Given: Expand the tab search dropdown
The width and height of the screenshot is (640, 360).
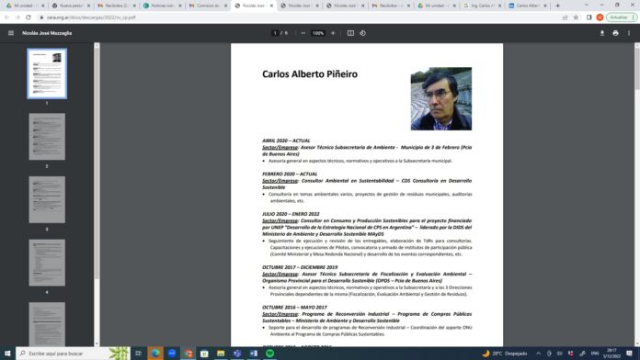Looking at the screenshot, I should point(587,6).
